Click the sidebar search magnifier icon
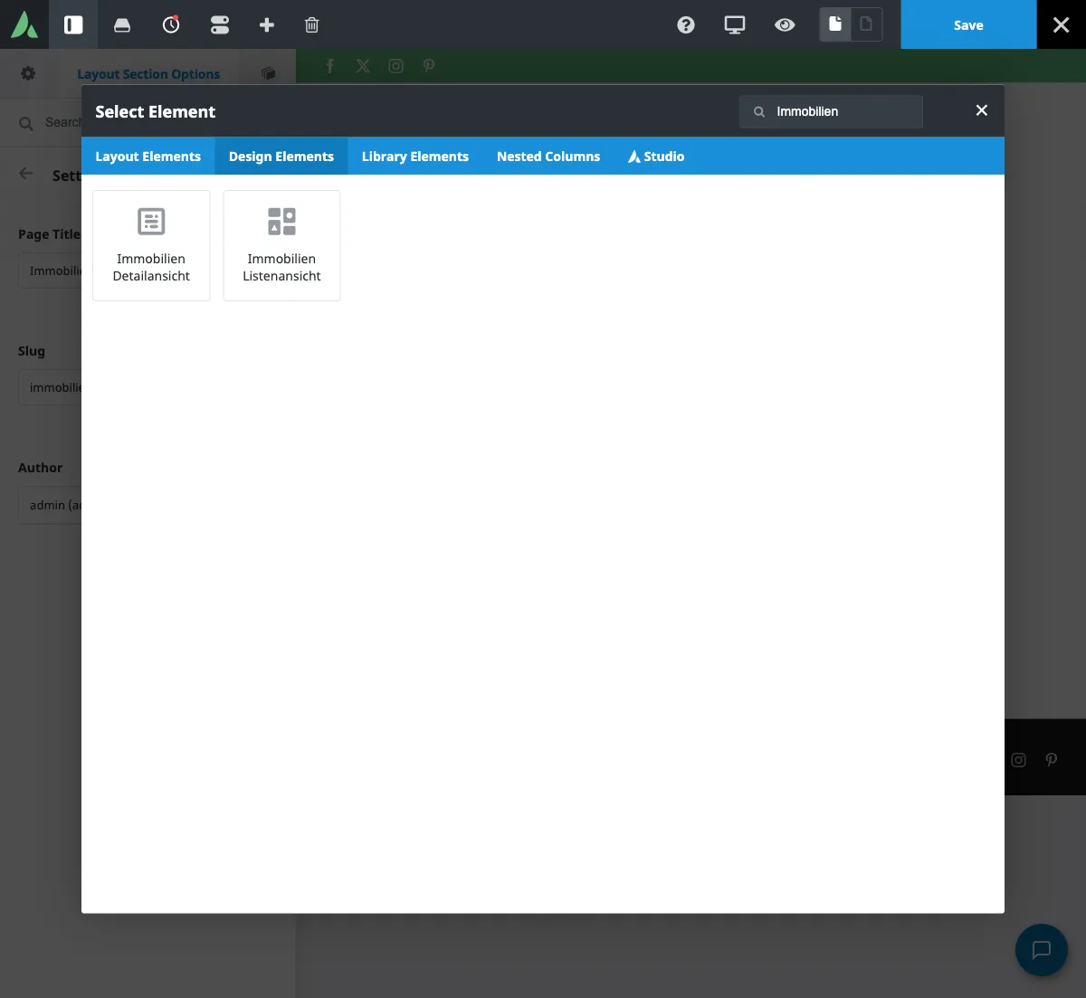 [x=26, y=123]
